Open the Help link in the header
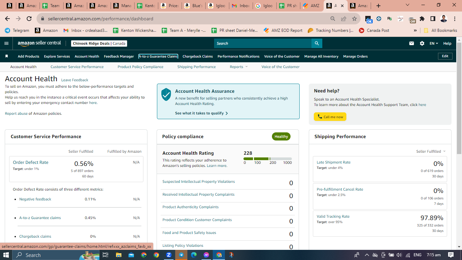Screen dimensions: 462x260 tap(447, 43)
